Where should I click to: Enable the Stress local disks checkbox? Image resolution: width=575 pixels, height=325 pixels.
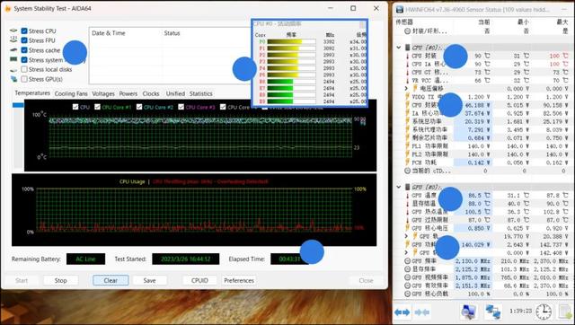pos(24,69)
